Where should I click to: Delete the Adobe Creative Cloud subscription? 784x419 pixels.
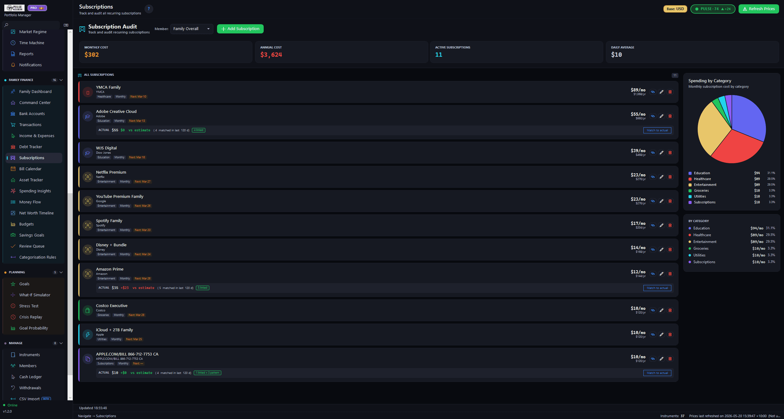point(670,116)
